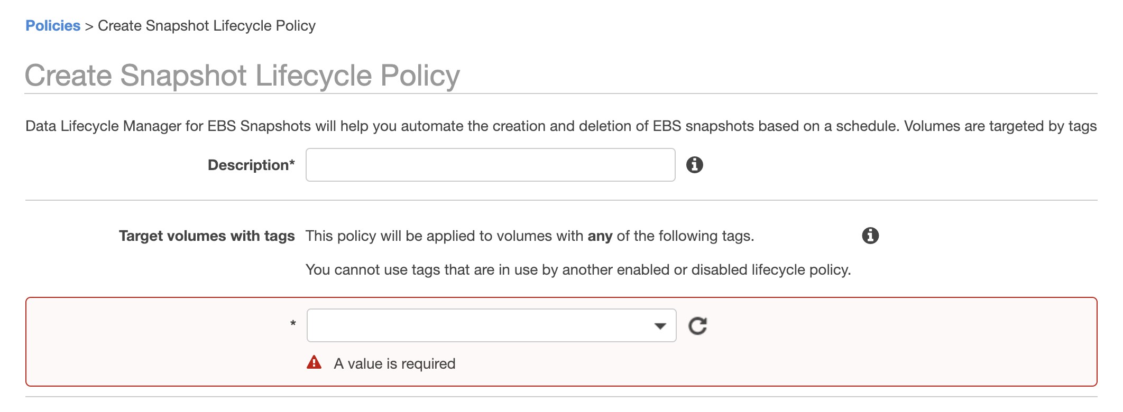The width and height of the screenshot is (1123, 412).
Task: Focus the Description text input field
Action: point(490,165)
